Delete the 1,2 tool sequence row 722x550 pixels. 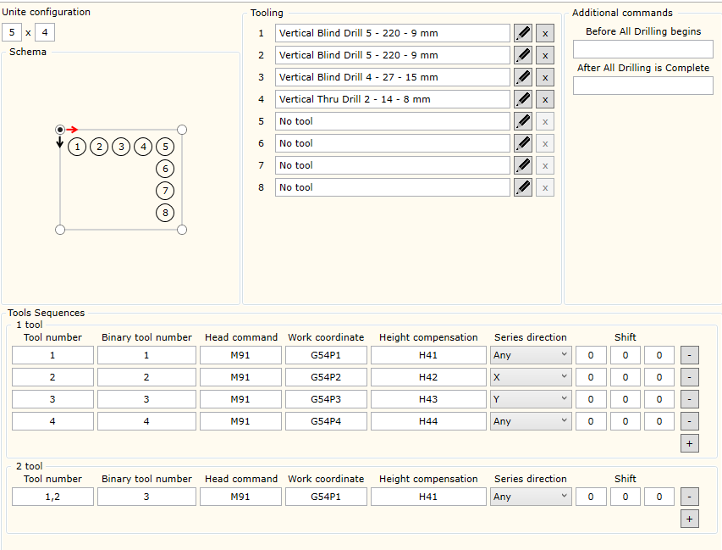[x=689, y=497]
